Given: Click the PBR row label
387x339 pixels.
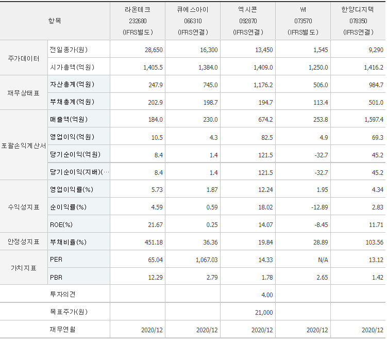Looking at the screenshot, I should [56, 277].
